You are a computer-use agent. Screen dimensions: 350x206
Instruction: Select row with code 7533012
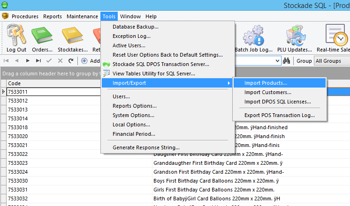click(x=53, y=101)
